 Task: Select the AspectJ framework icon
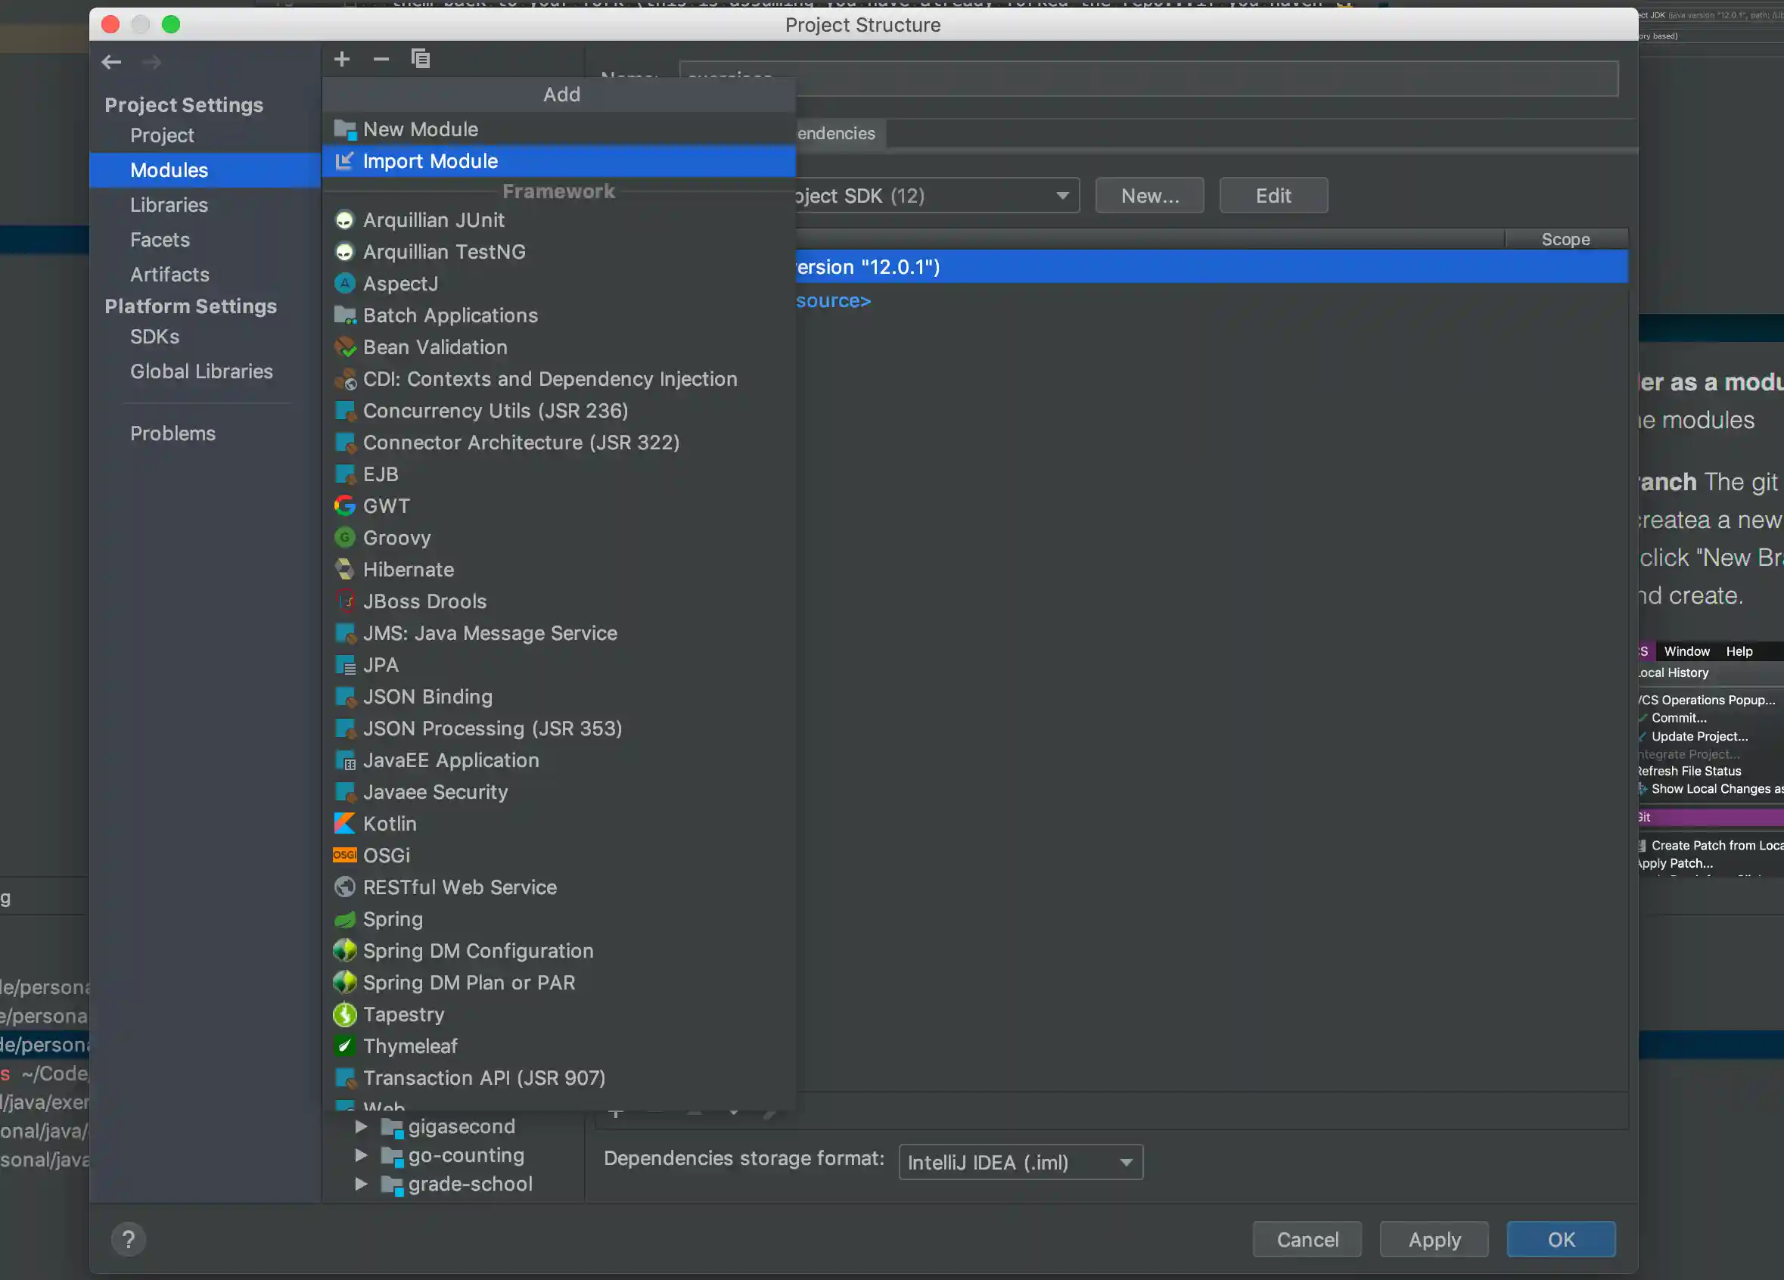(344, 283)
